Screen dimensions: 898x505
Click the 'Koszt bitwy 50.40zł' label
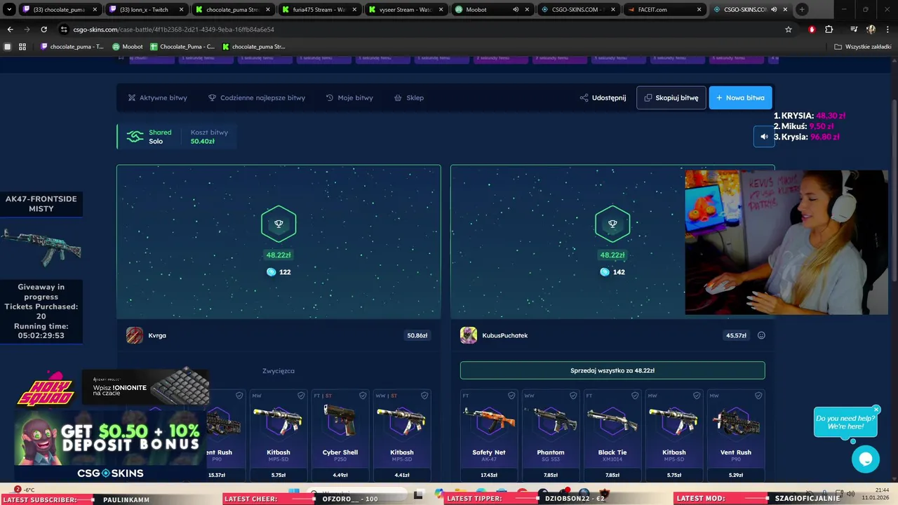pos(209,137)
